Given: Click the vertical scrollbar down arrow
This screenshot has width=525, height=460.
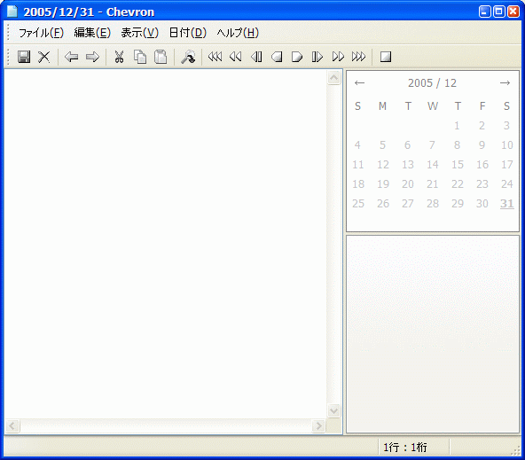Looking at the screenshot, I should point(333,411).
